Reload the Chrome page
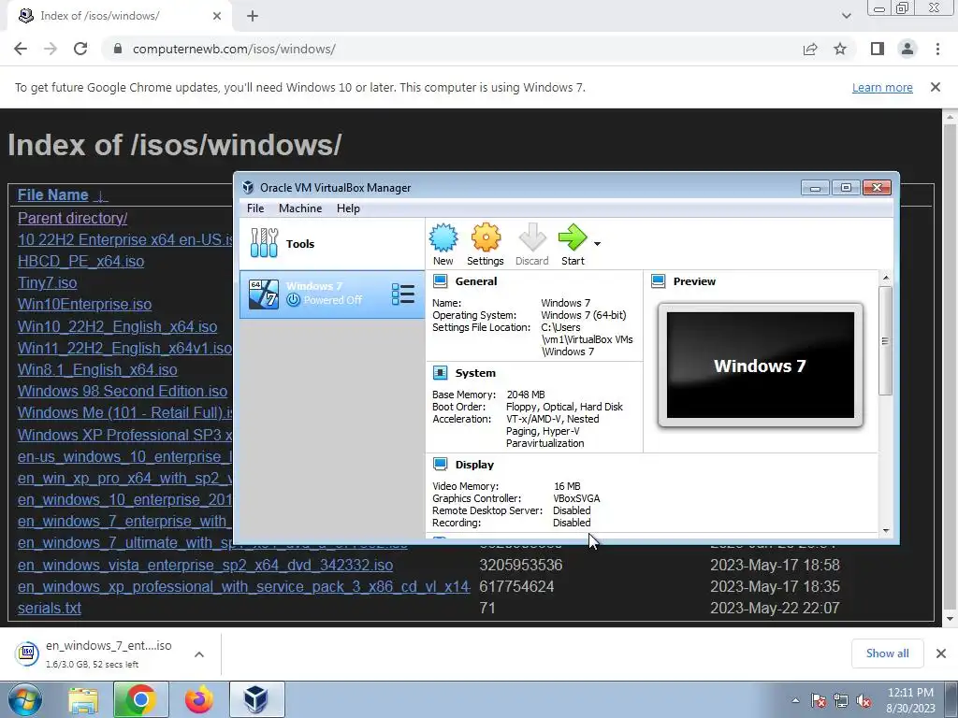958x718 pixels. [80, 49]
